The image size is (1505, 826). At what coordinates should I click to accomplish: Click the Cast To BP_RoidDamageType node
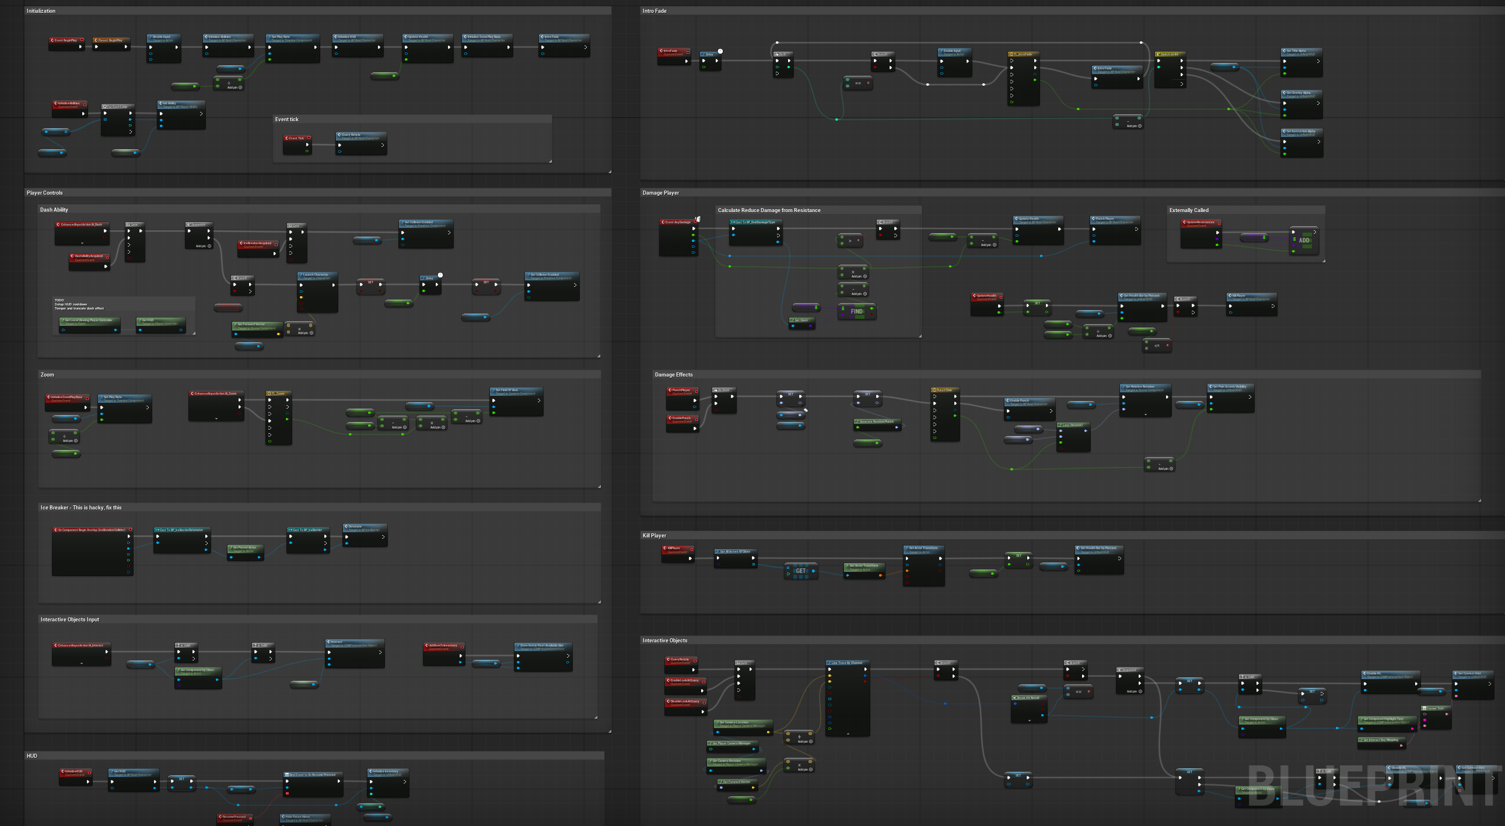(755, 223)
